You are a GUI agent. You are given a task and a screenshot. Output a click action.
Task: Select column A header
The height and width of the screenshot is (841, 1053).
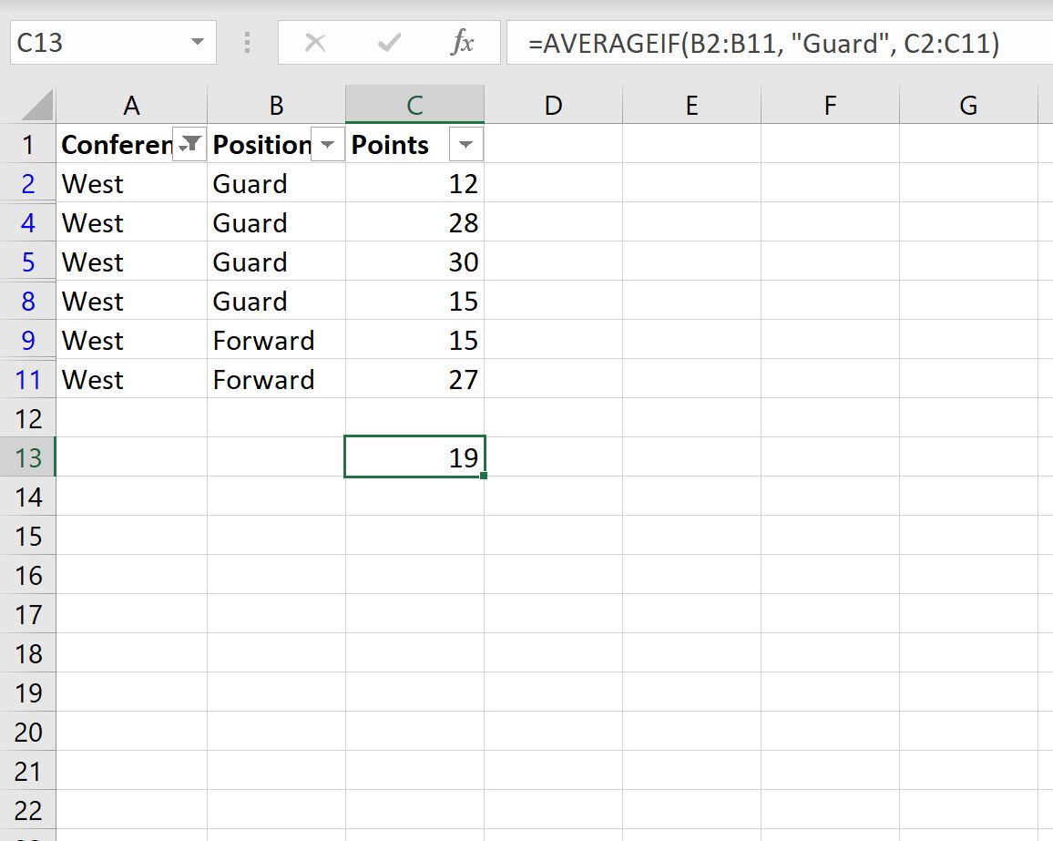pos(131,105)
